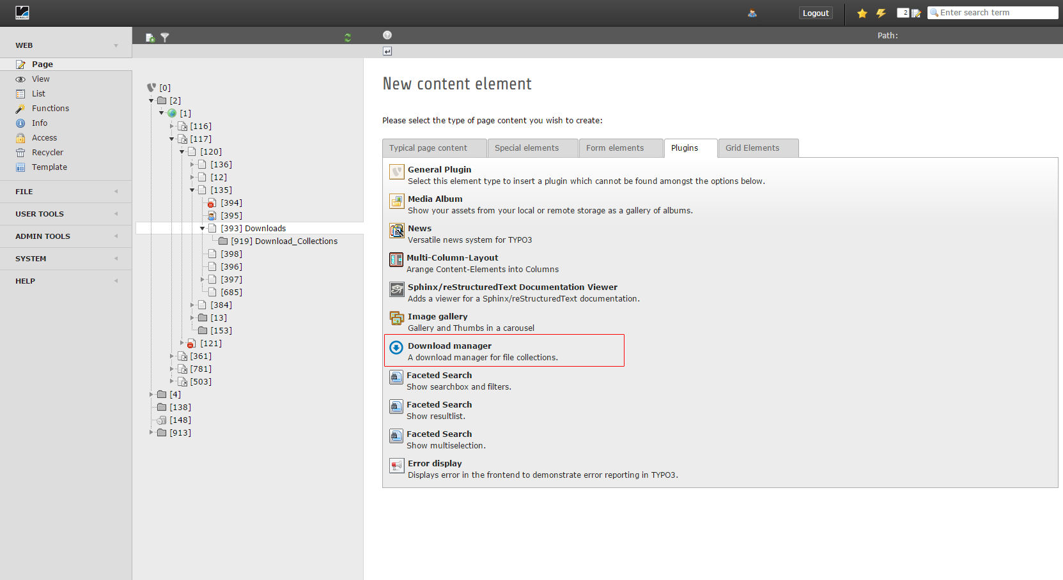Click the clear cache lightning icon
The height and width of the screenshot is (580, 1063).
[x=881, y=13]
